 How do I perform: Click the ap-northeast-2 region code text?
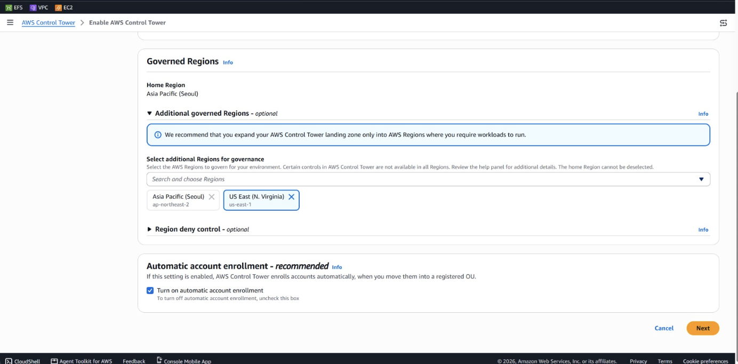coord(170,204)
